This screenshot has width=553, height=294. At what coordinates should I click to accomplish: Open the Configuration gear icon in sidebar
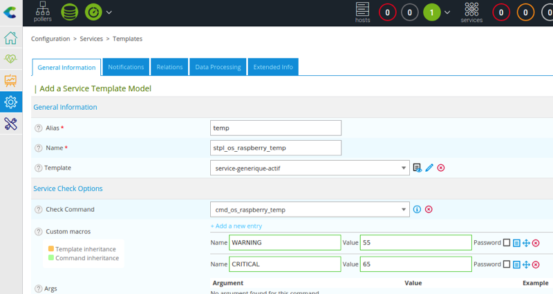(10, 102)
